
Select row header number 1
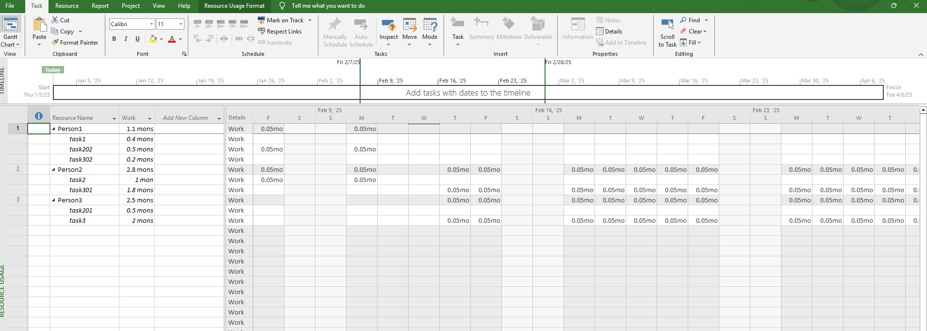18,129
